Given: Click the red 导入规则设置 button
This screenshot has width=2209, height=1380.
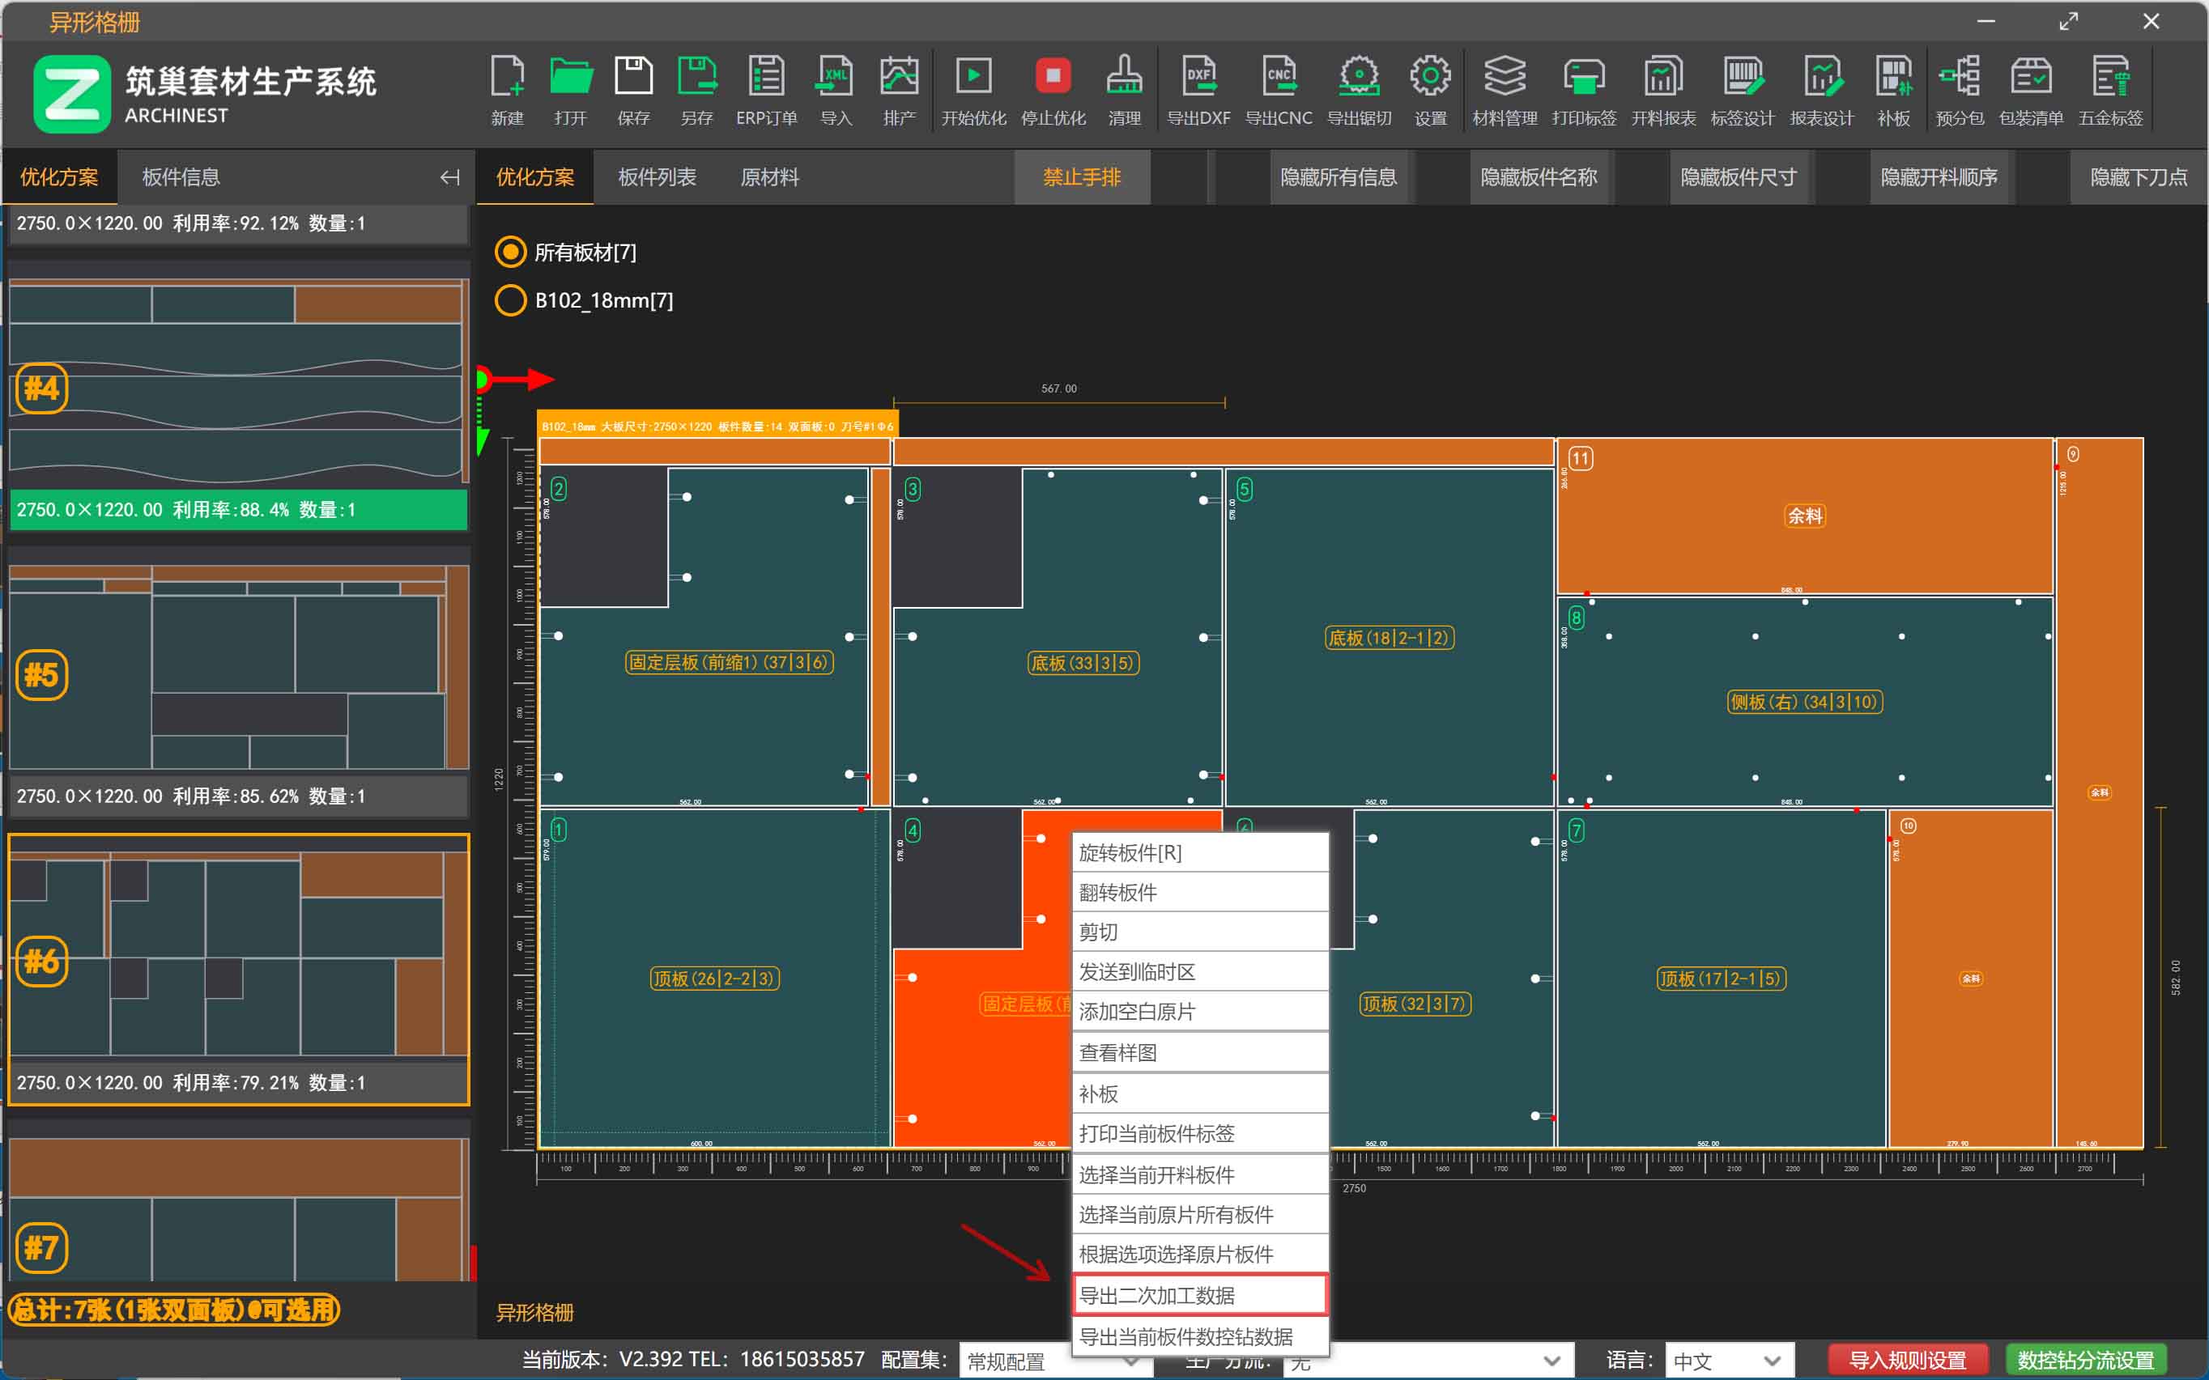Looking at the screenshot, I should pyautogui.click(x=1907, y=1360).
